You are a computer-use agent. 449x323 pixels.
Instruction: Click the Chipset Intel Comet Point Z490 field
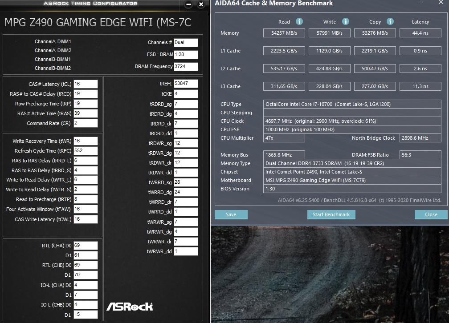coord(352,172)
